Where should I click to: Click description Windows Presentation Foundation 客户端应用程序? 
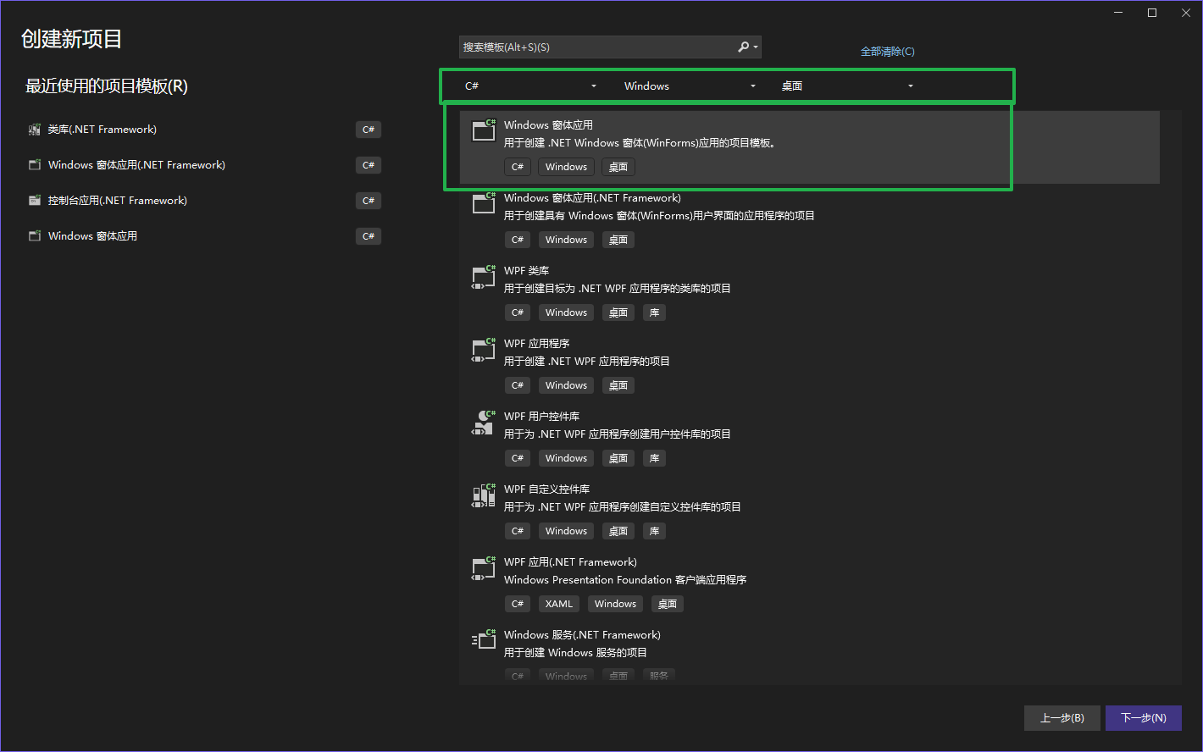[x=625, y=580]
